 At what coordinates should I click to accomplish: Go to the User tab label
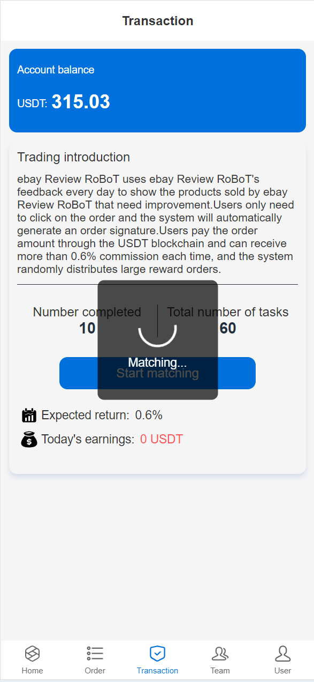pos(282,671)
